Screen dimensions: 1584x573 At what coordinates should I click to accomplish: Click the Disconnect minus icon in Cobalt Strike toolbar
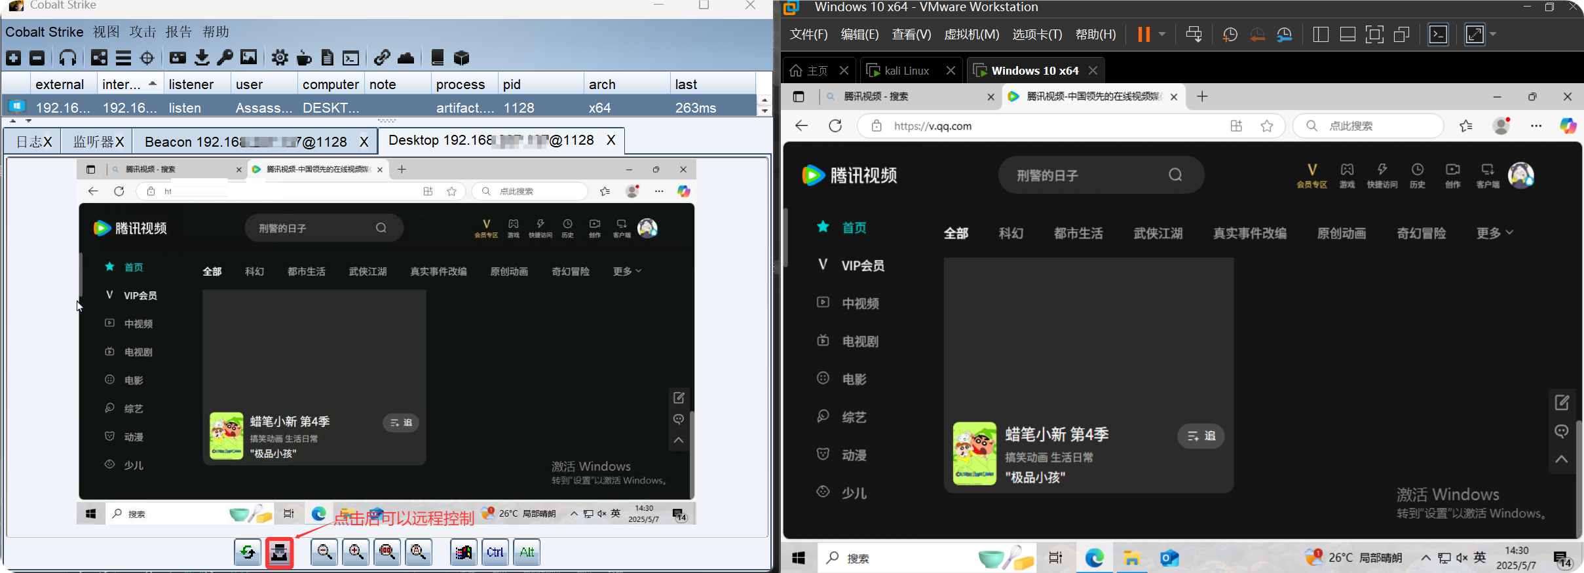coord(37,58)
